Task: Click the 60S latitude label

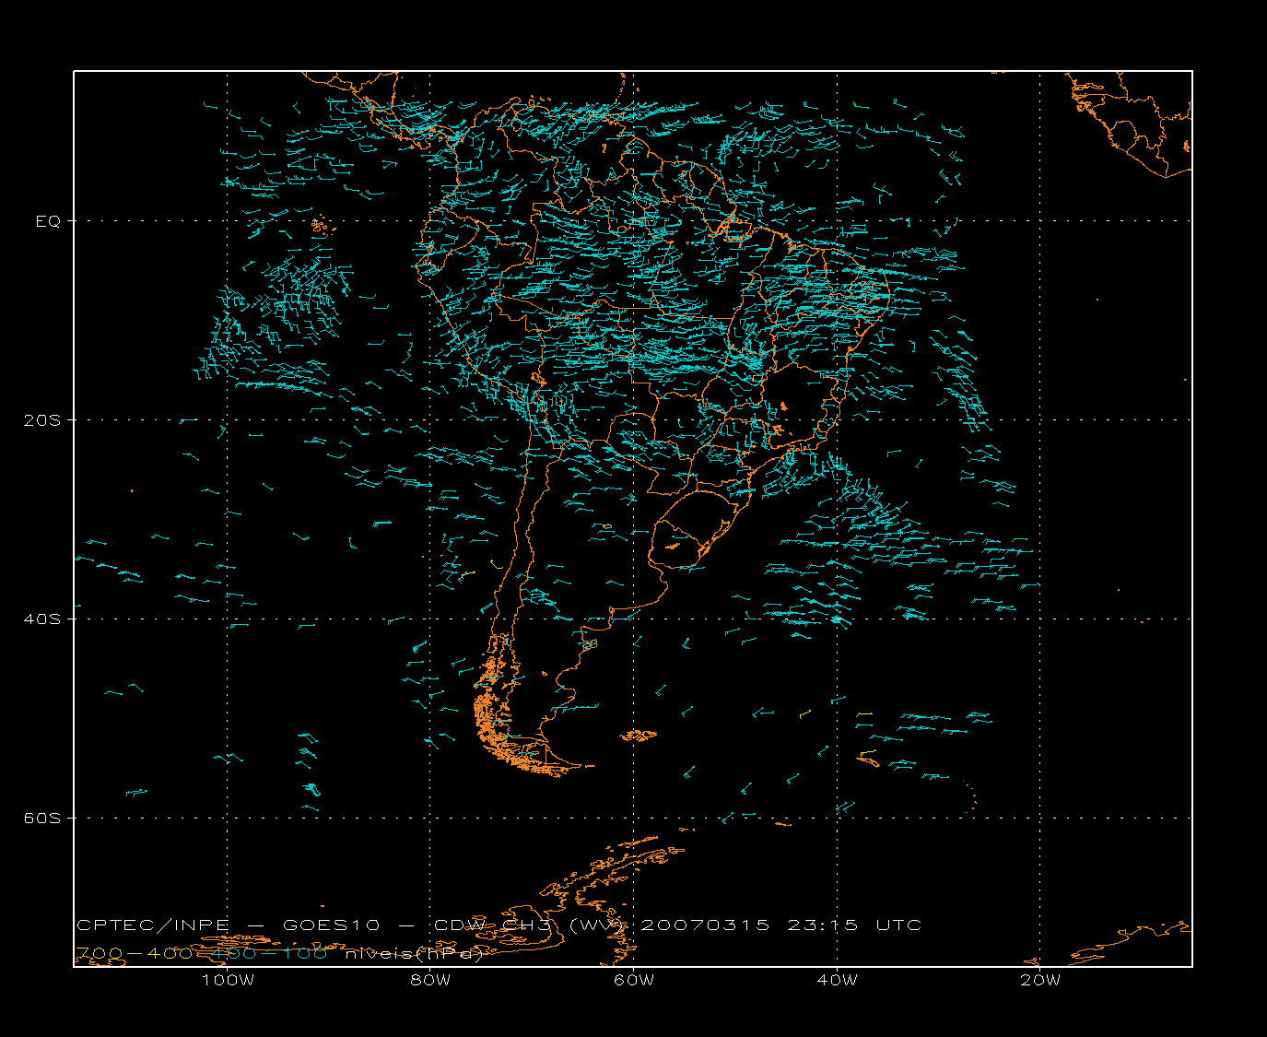Action: point(41,818)
